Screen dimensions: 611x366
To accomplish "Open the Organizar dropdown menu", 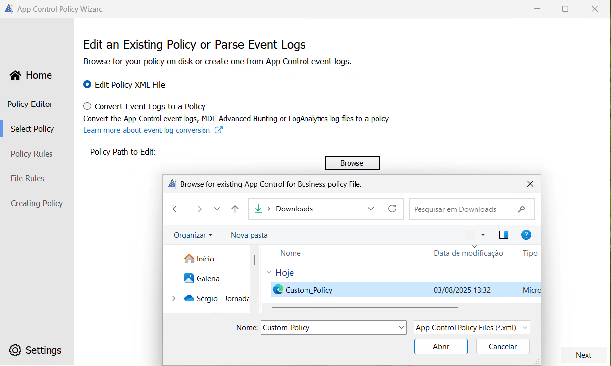I will (193, 235).
